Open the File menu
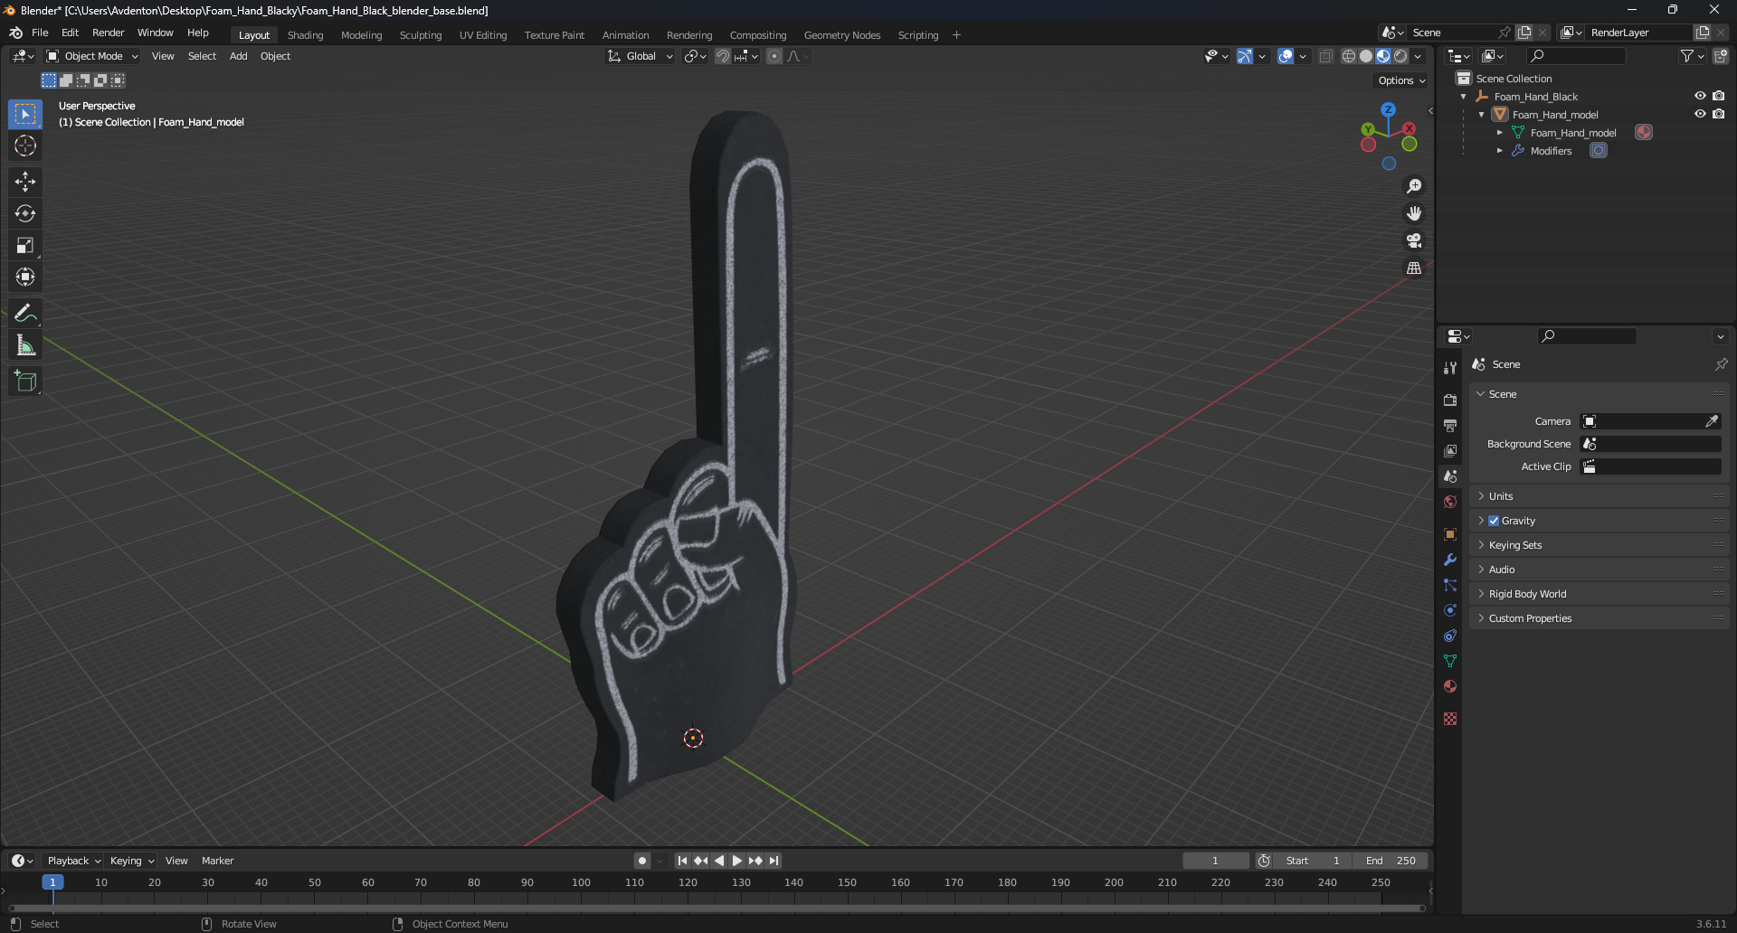The width and height of the screenshot is (1737, 933). click(40, 33)
